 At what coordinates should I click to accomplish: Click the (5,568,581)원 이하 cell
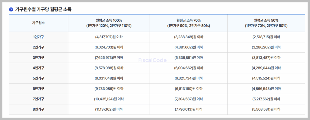(x=266, y=109)
